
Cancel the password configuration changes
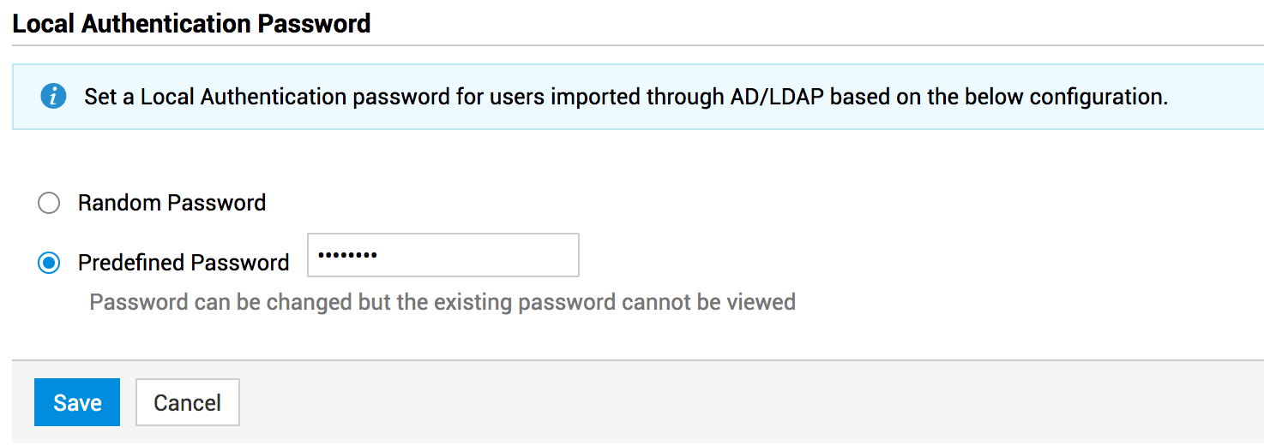pos(187,402)
